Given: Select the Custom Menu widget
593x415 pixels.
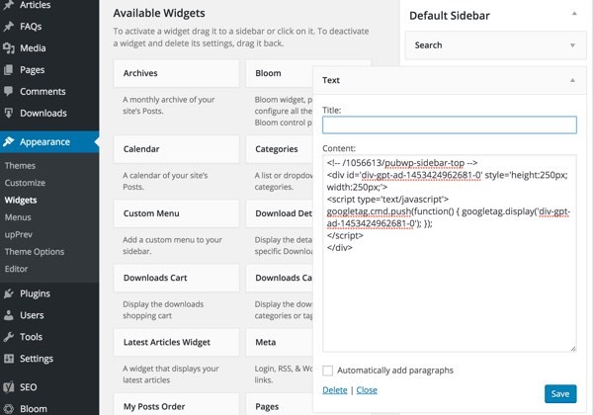Looking at the screenshot, I should [176, 213].
